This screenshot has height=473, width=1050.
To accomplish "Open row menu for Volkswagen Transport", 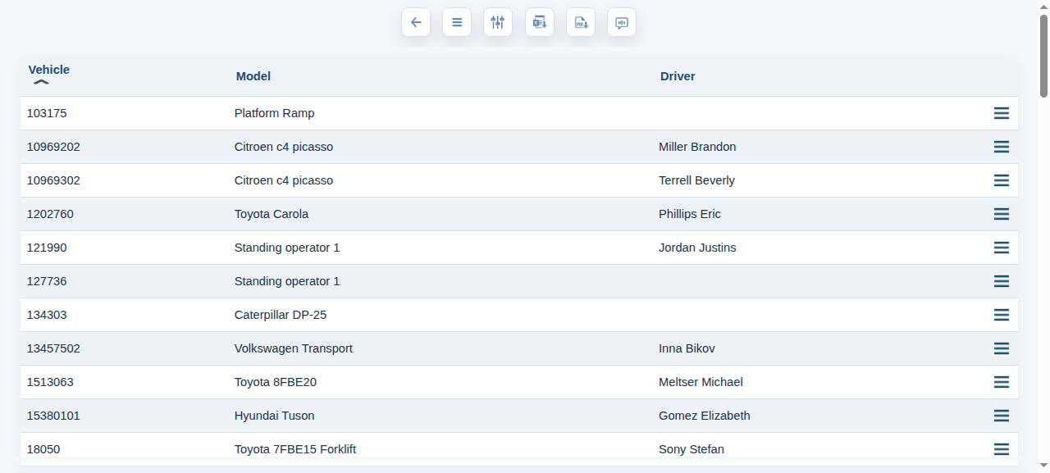I will coord(1002,348).
